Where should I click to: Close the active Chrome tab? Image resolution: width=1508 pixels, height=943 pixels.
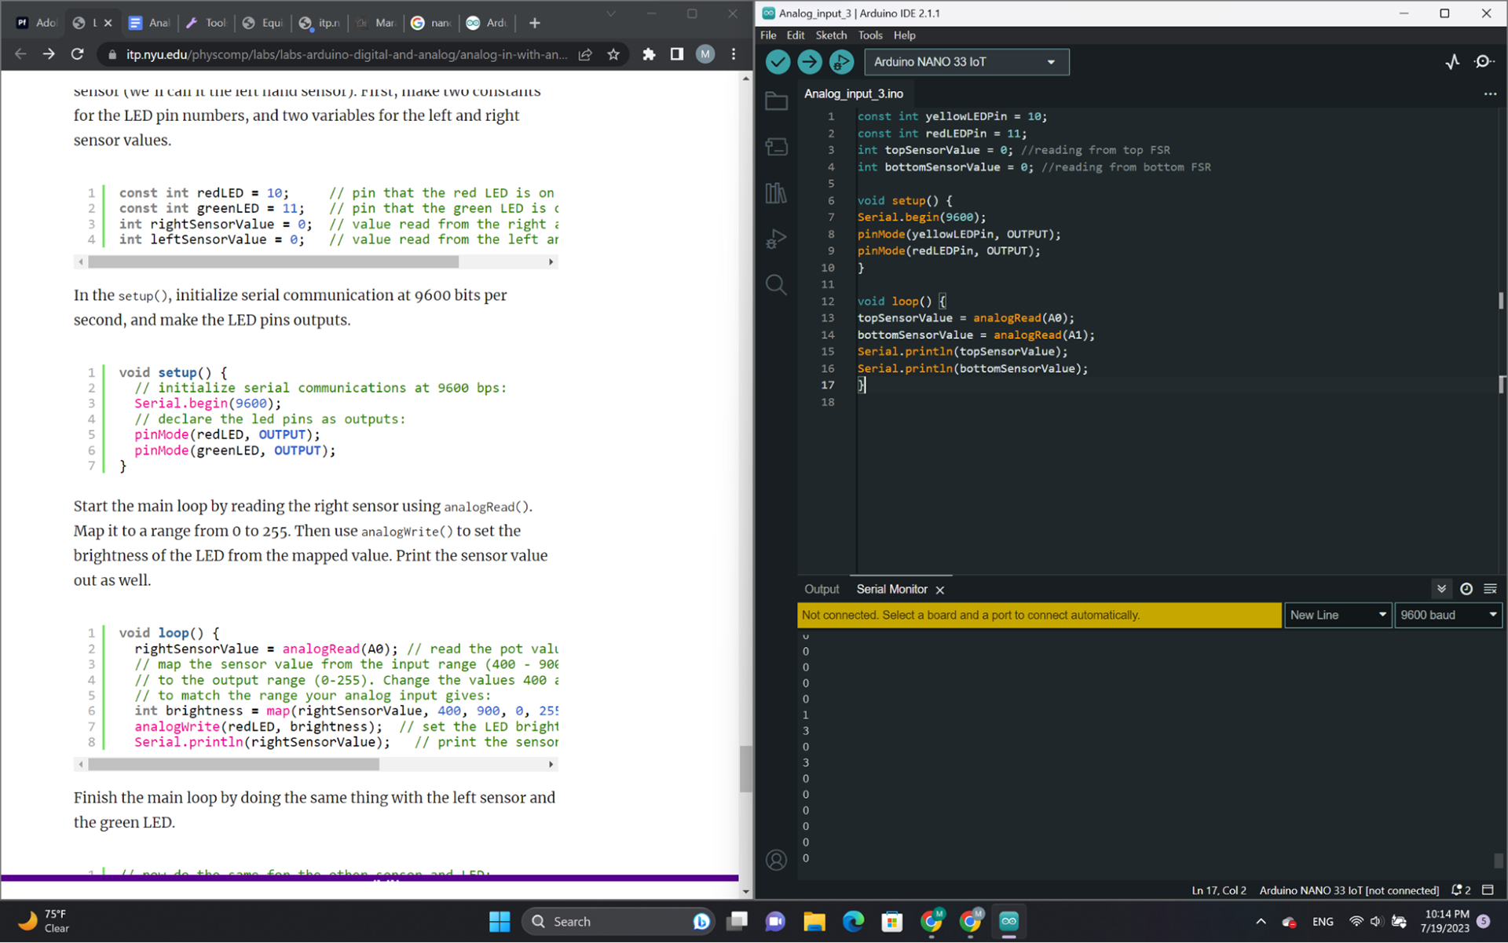click(x=108, y=23)
